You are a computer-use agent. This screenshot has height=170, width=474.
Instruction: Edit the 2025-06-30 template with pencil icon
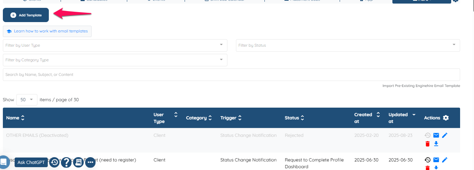[444, 160]
